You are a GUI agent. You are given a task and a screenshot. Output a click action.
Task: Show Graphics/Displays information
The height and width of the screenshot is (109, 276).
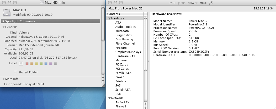pos(128,52)
